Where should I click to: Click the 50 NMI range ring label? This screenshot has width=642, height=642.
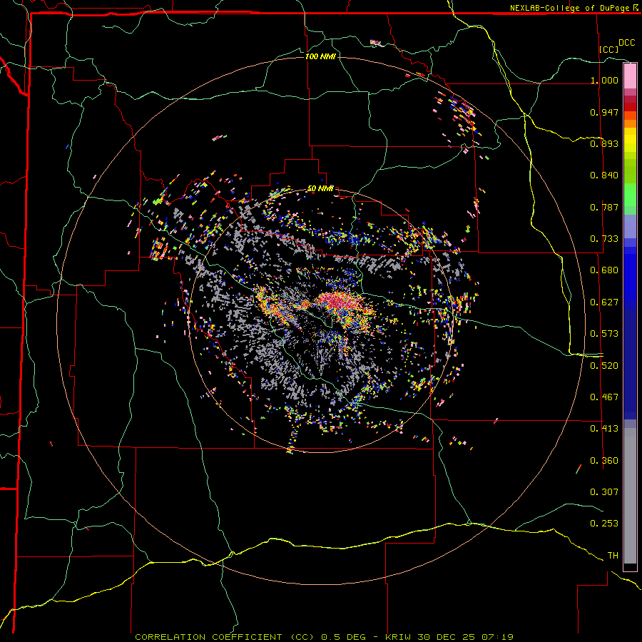click(320, 189)
